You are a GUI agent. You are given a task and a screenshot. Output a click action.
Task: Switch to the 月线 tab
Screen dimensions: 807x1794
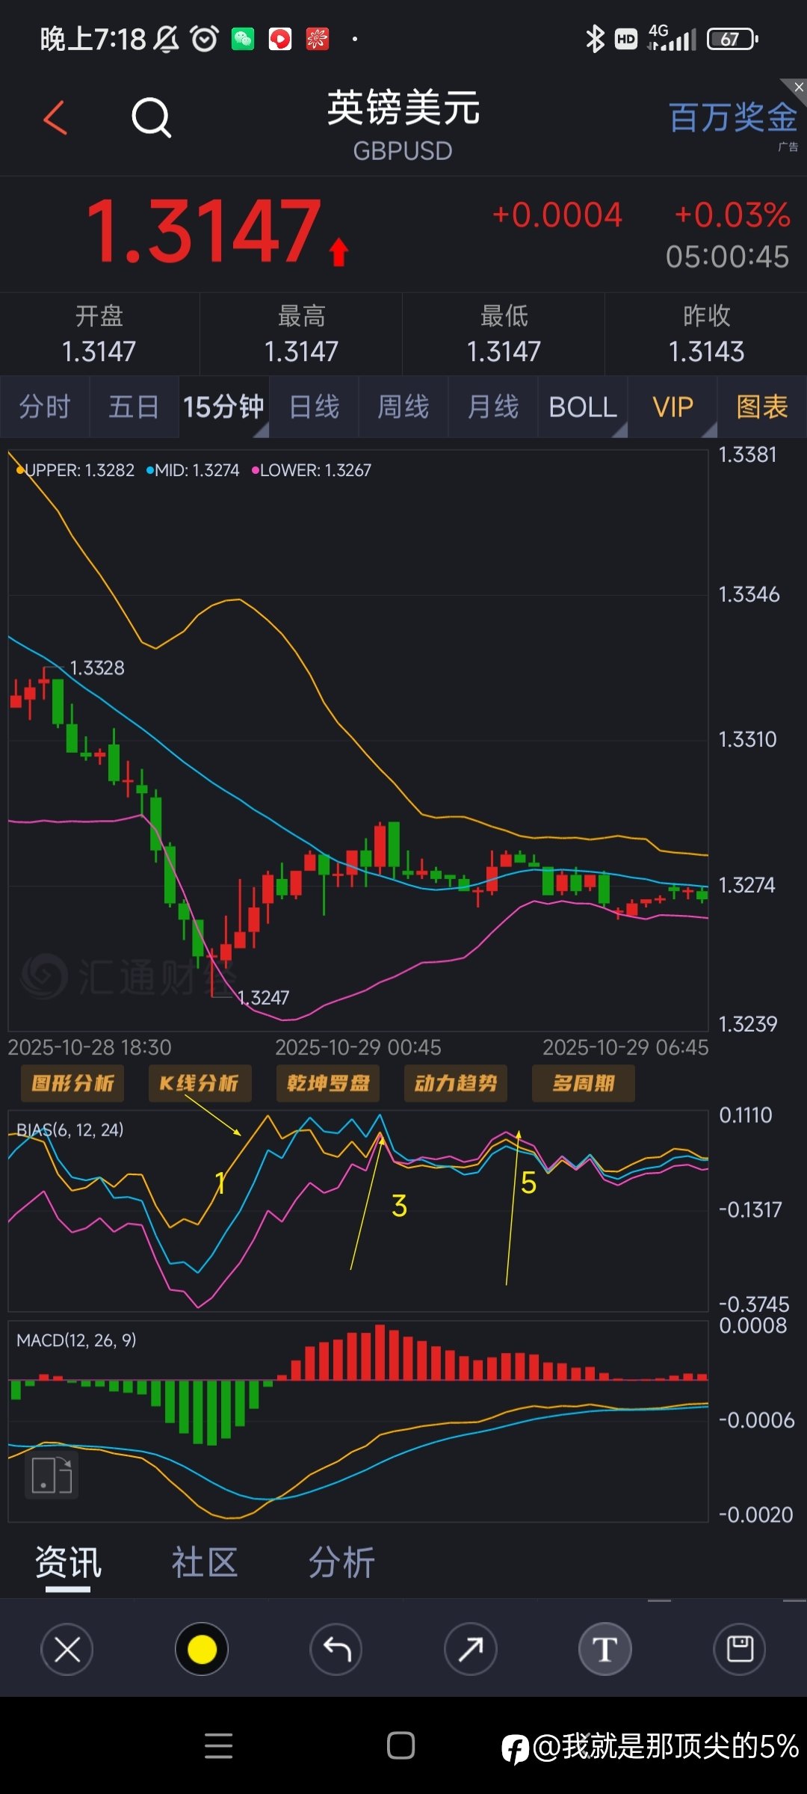click(x=493, y=407)
